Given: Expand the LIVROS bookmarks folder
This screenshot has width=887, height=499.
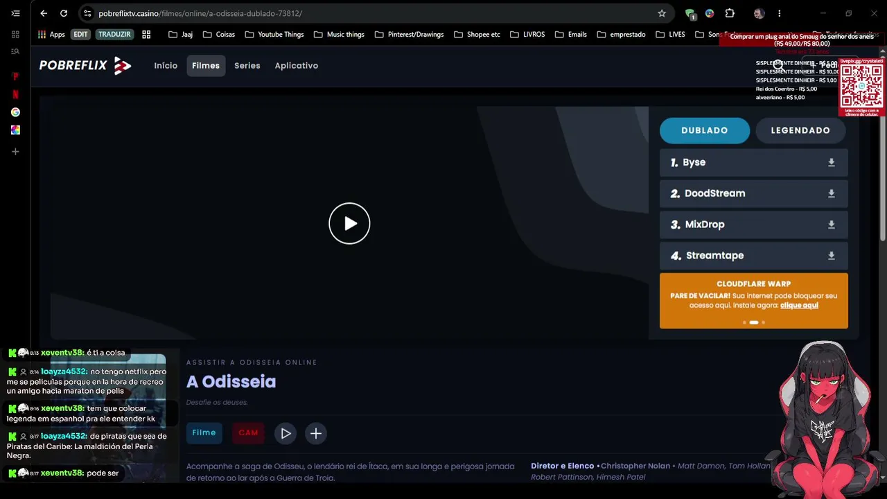Looking at the screenshot, I should point(527,34).
